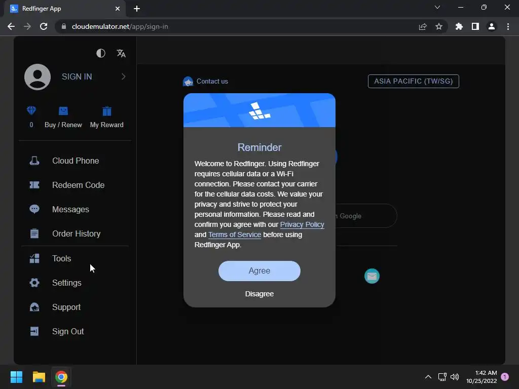Image resolution: width=519 pixels, height=389 pixels.
Task: Click the Tools grid icon
Action: 34,258
